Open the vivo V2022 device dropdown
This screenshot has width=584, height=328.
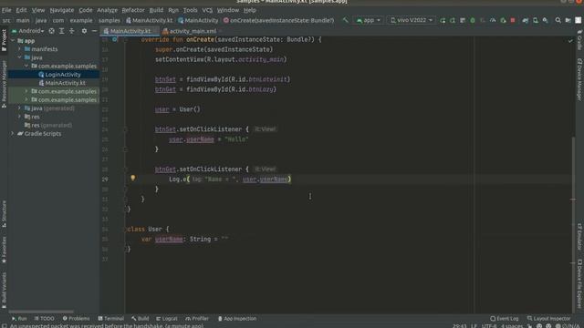click(x=412, y=20)
